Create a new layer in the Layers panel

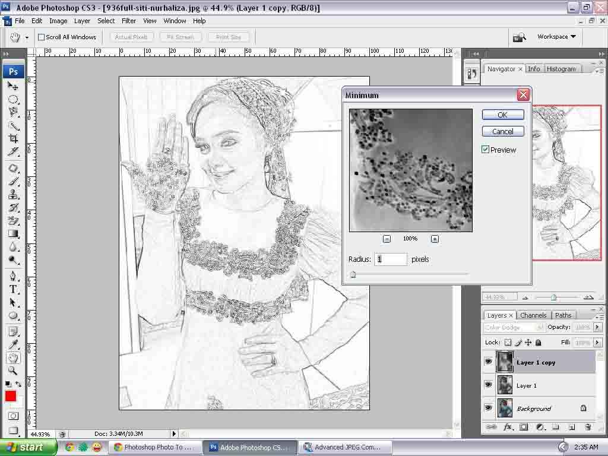[x=572, y=427]
